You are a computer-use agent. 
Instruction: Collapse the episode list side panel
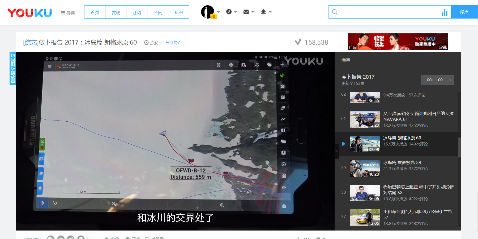[x=336, y=151]
